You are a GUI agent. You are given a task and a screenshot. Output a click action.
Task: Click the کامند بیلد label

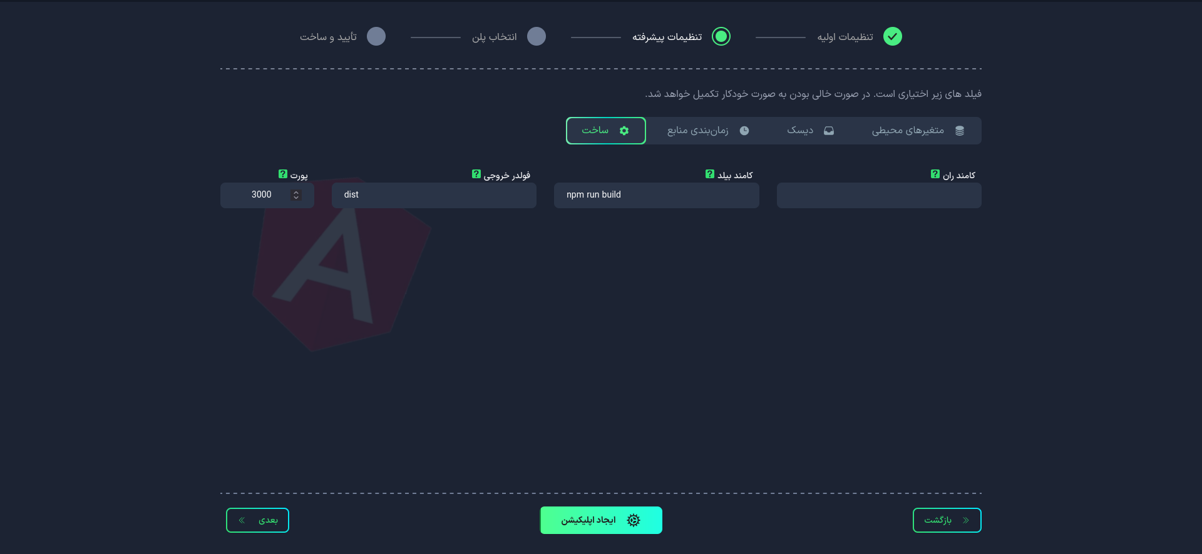pyautogui.click(x=735, y=175)
